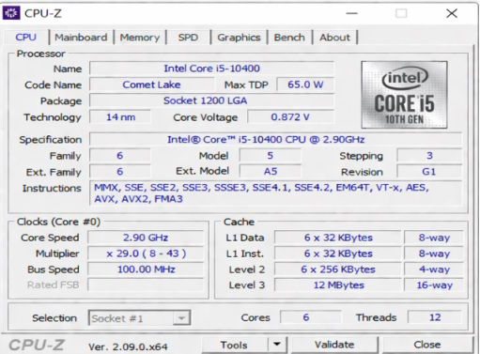Viewport: 480px width, 354px height.
Task: Go to the Bench tab
Action: [289, 38]
